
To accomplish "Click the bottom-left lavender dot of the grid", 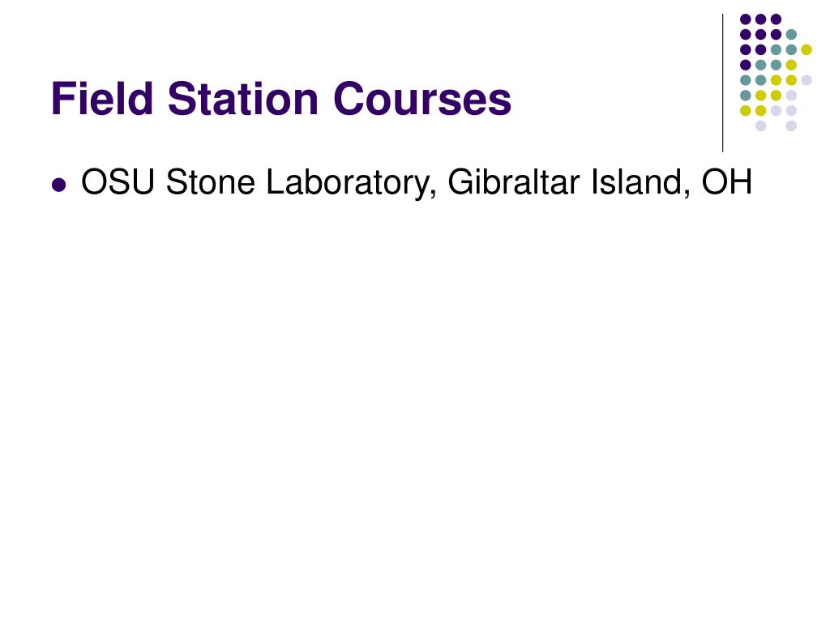I will 760,126.
